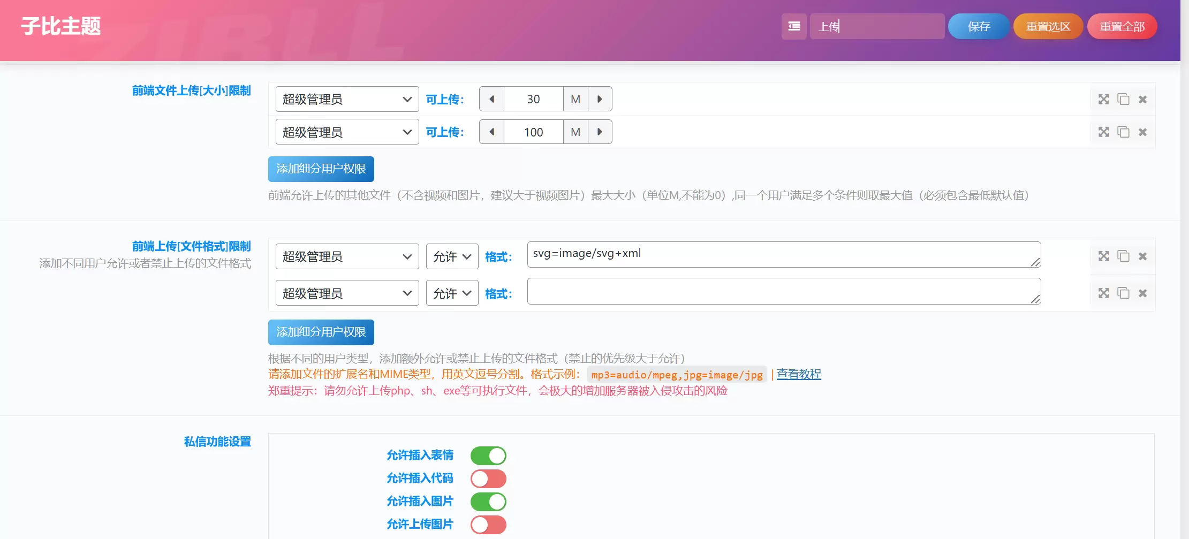
Task: Click the 私信功能设置 label
Action: tap(217, 442)
